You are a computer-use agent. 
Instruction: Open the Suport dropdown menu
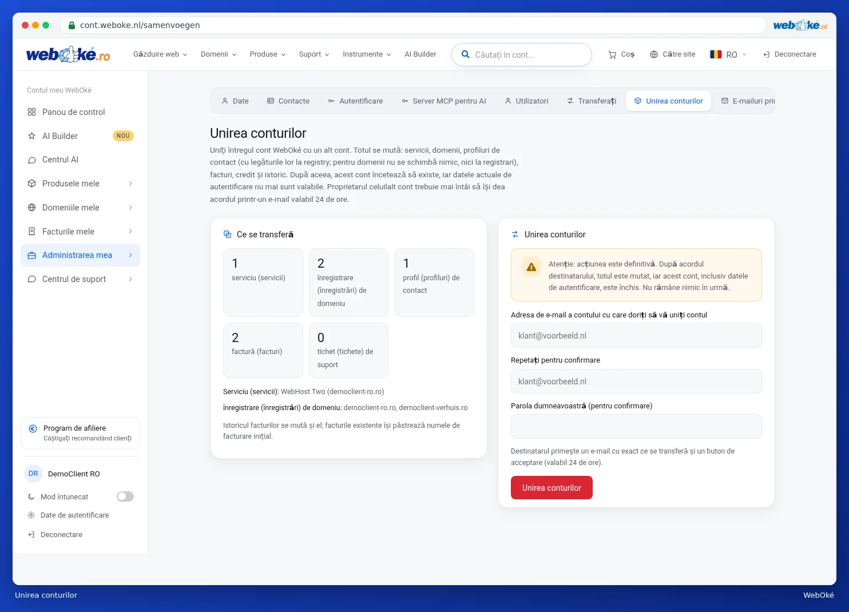click(314, 54)
